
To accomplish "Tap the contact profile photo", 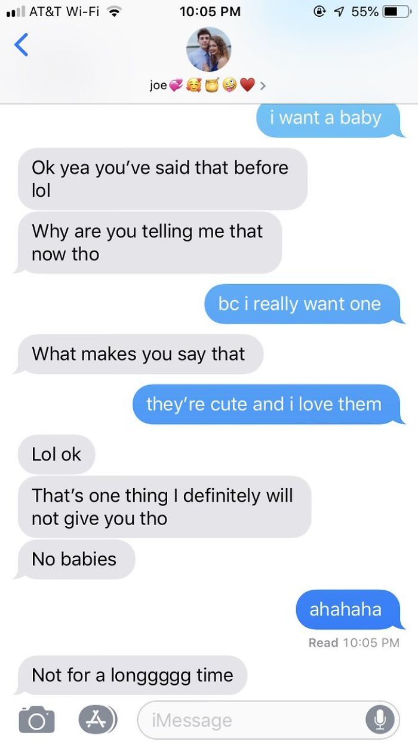I will [x=208, y=50].
